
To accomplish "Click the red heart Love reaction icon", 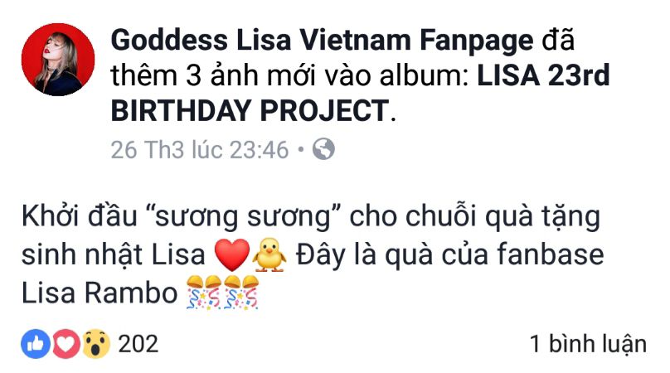I will tap(66, 343).
